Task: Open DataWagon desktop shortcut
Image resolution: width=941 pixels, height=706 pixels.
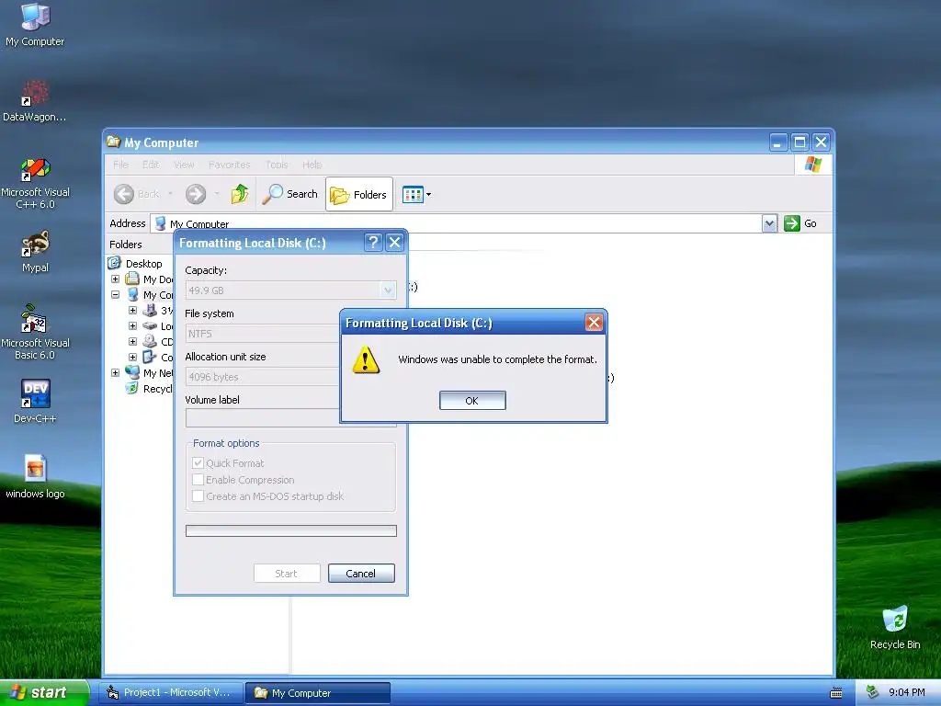Action: tap(35, 100)
